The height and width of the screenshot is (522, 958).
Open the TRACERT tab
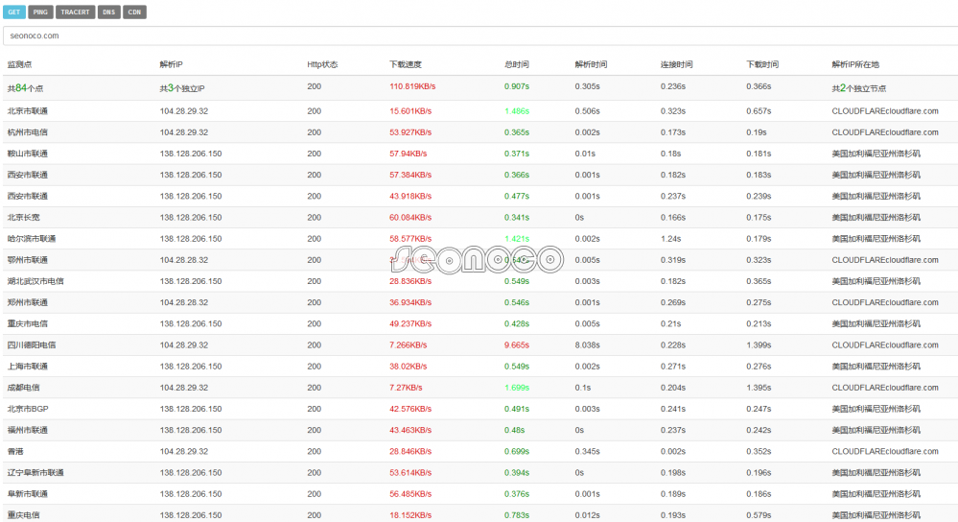(x=75, y=12)
